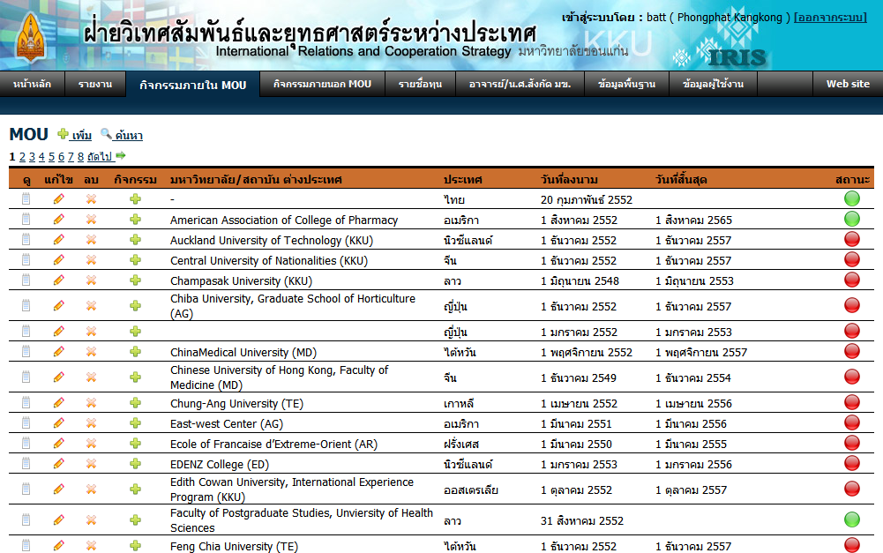Edit the ChinaMedical University (MD) row
Screen dimensions: 883x553
click(x=58, y=351)
